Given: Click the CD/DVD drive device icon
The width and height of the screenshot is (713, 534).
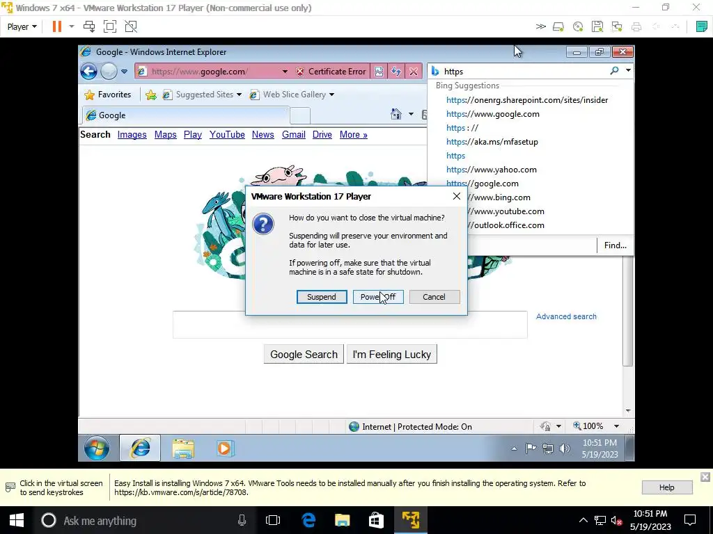Looking at the screenshot, I should pos(578,27).
